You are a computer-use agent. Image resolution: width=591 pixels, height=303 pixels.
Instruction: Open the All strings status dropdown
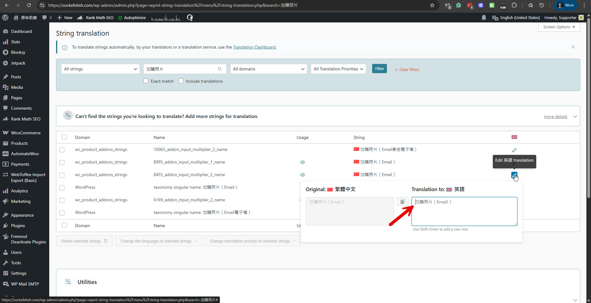click(x=100, y=69)
